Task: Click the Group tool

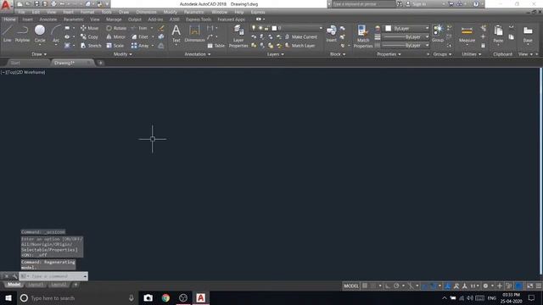Action: 438,34
